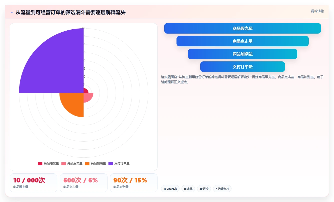Screen dimensions: 334x202
Task: Click the small red 商品曝光量 chart sector
Action: pyautogui.click(x=85, y=91)
